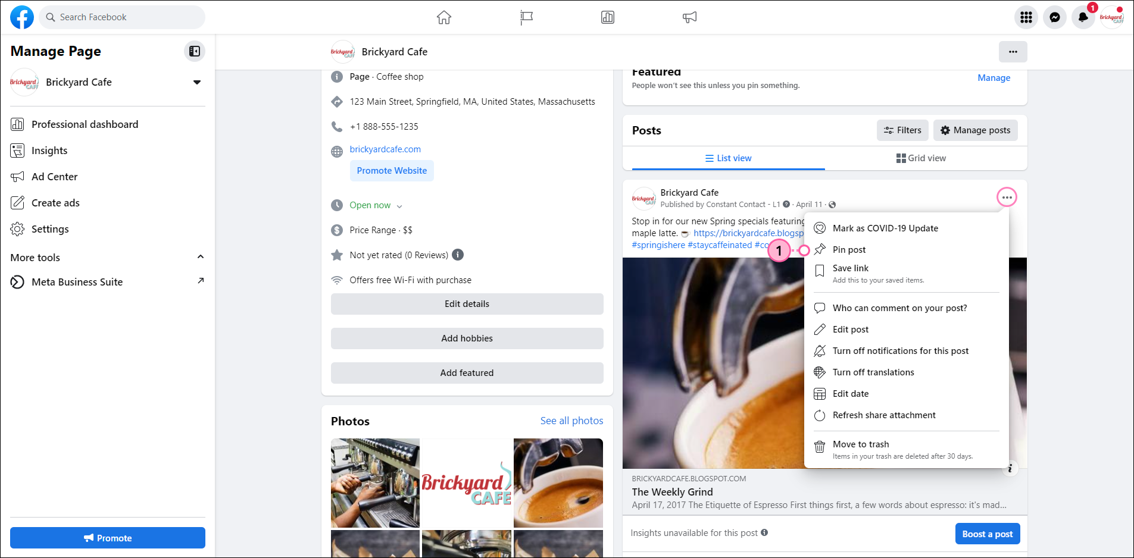Viewport: 1134px width, 558px height.
Task: Open the Brickyard Cafe account avatar top right
Action: click(x=1111, y=17)
